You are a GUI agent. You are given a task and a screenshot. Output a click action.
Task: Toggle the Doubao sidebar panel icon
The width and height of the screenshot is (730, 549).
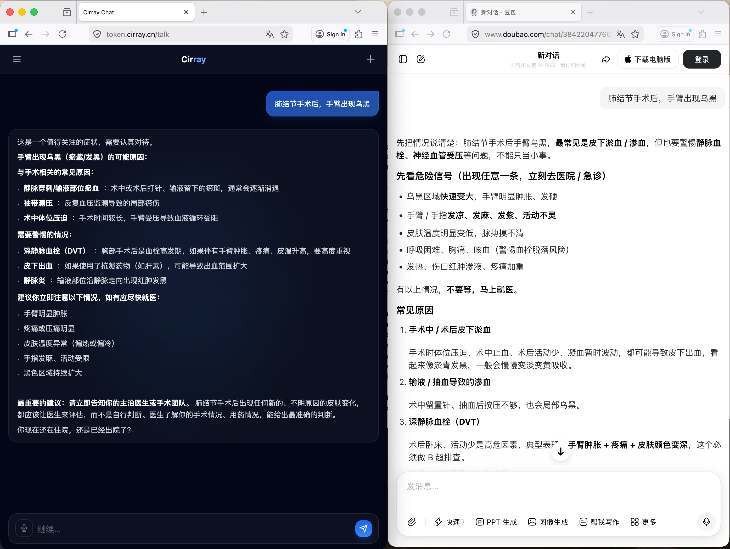[403, 59]
